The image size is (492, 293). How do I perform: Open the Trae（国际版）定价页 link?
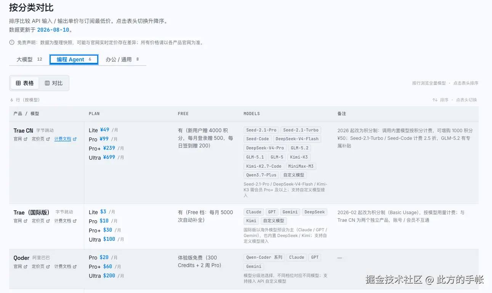[x=41, y=221]
